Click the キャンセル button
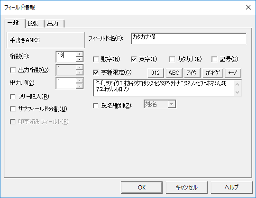Screen dimensions: 256x198 tap(187, 187)
